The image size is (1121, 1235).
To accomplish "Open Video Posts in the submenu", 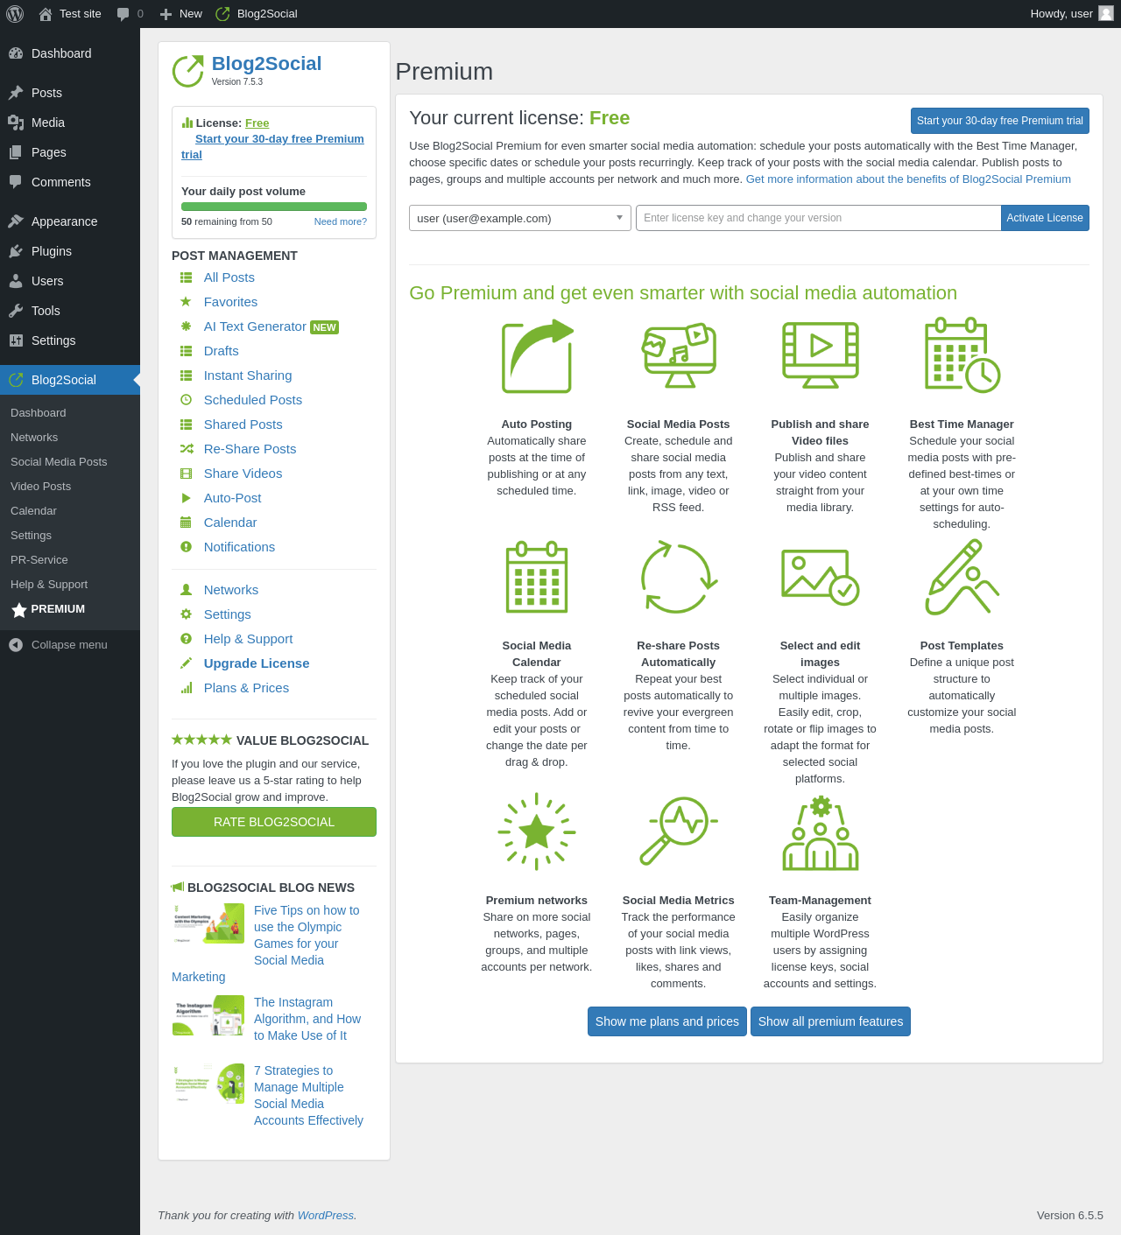I will coord(40,487).
